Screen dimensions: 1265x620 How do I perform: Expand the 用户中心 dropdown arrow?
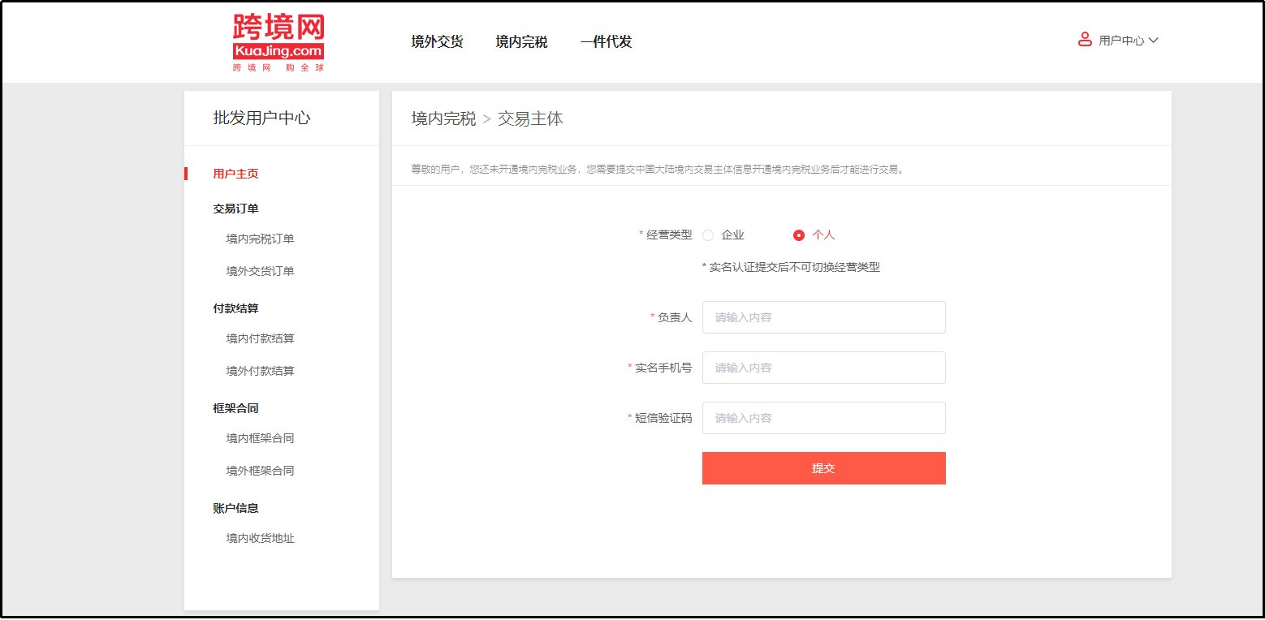1154,40
